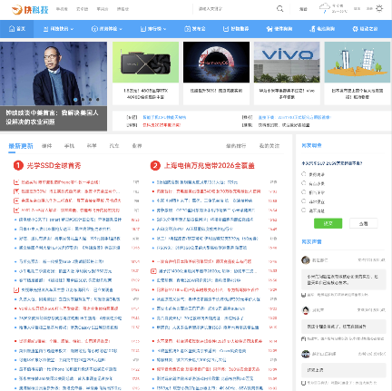Click the red number 1 badge beside 光学SSD全球首秀
The image size is (392, 391).
18,165
